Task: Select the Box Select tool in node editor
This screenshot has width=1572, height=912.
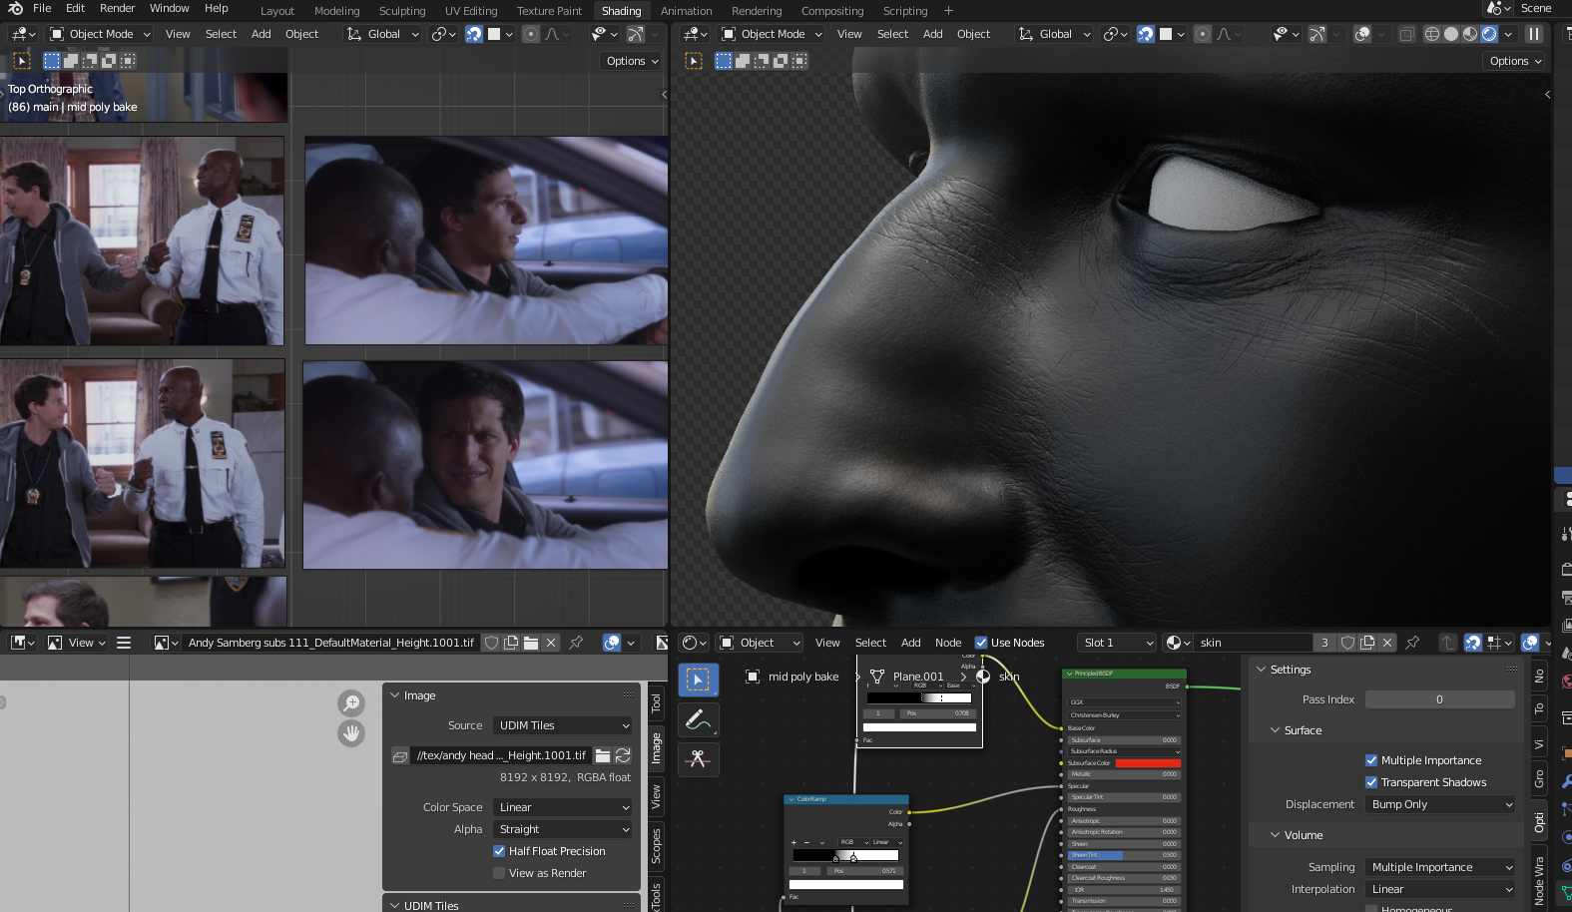Action: click(698, 680)
